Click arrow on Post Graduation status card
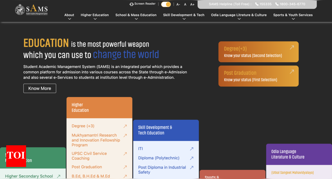Image resolution: width=332 pixels, height=179 pixels. coord(292,72)
